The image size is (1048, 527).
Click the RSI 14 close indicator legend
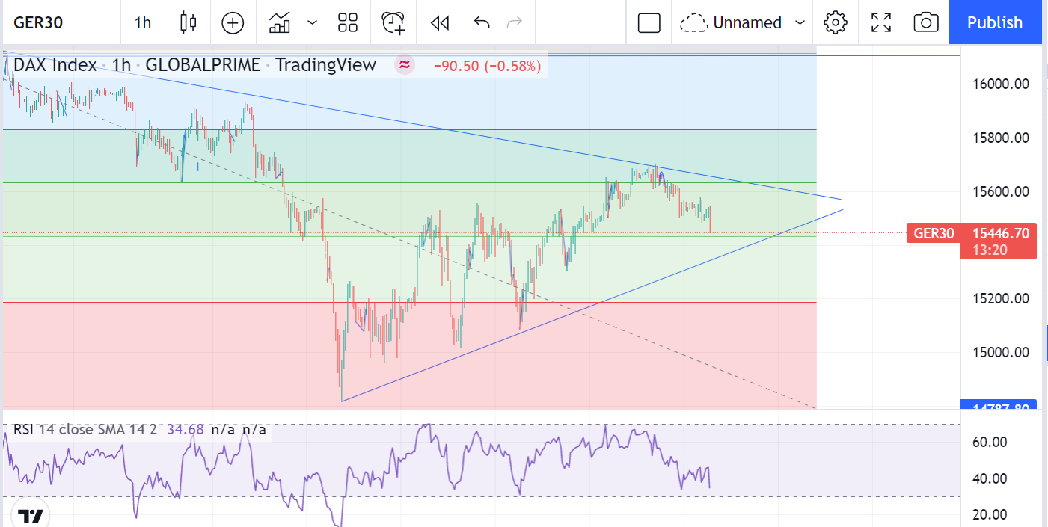82,430
